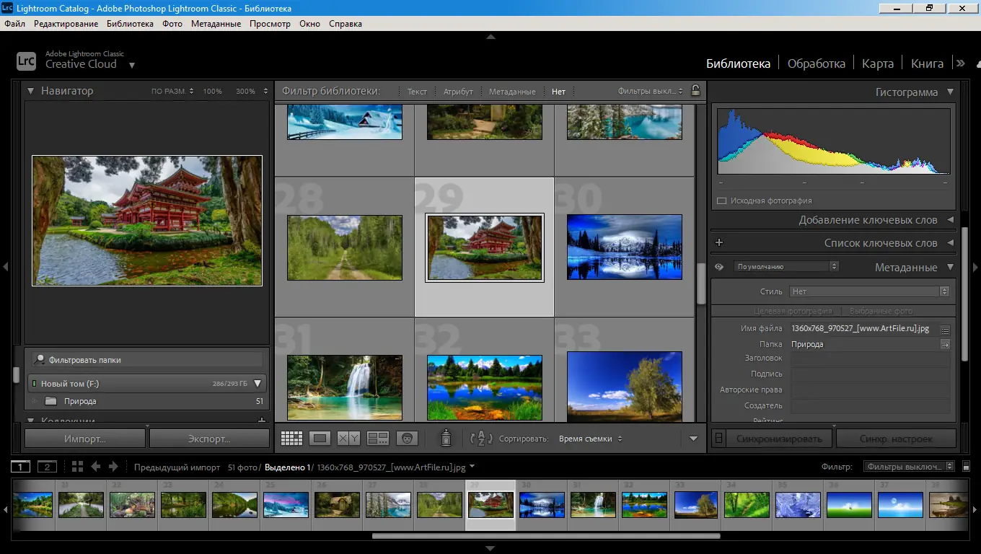The height and width of the screenshot is (554, 981).
Task: Set Navigator zoom to 300%
Action: [x=245, y=91]
